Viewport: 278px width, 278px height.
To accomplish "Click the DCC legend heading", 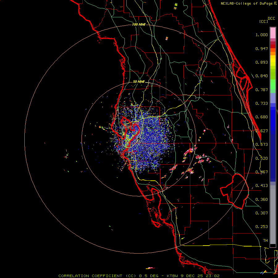I will 271,19.
